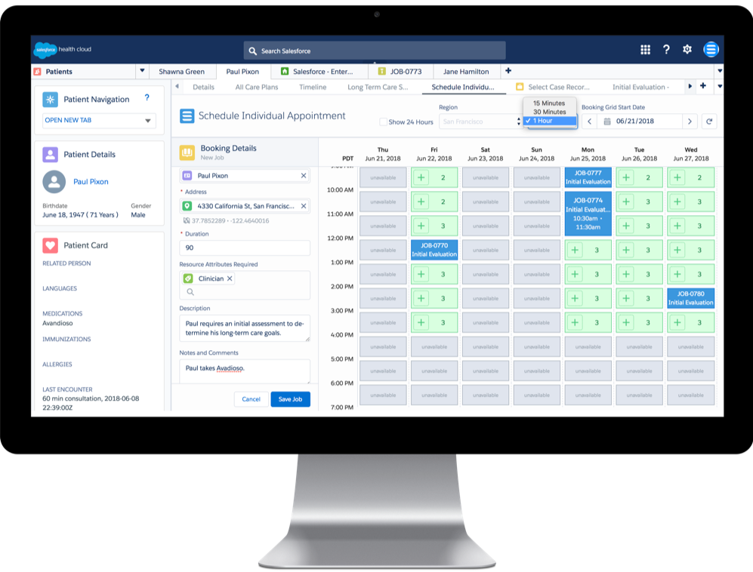Viewport: 753px width, 572px height.
Task: Add slot on Fri Jun 22 at 3 PM
Action: click(421, 322)
